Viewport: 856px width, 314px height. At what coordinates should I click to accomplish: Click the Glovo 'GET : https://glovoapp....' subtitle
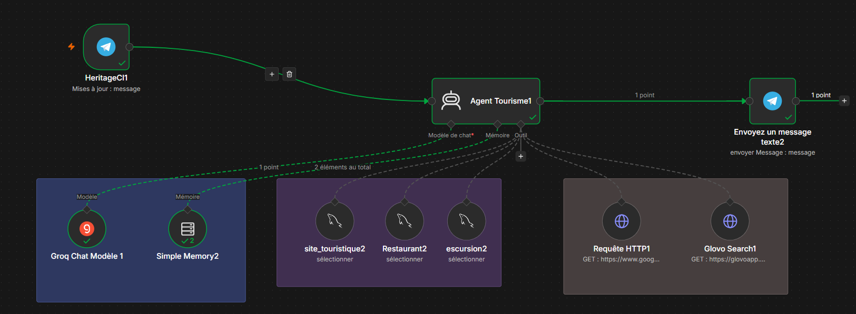pyautogui.click(x=728, y=259)
